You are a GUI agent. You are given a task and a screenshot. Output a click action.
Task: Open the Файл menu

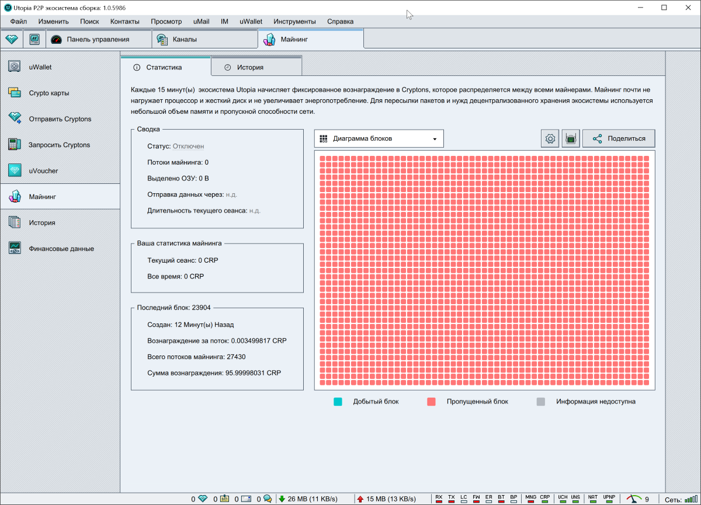click(19, 21)
